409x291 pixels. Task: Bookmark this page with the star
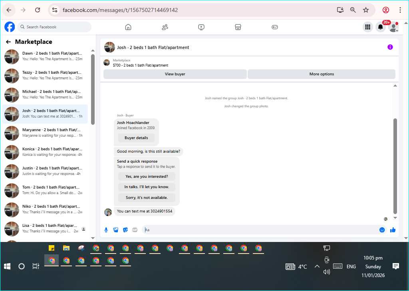366,10
